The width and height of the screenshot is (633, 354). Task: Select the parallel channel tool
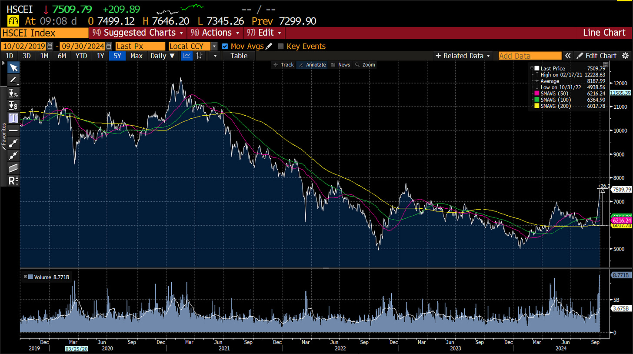(13, 168)
